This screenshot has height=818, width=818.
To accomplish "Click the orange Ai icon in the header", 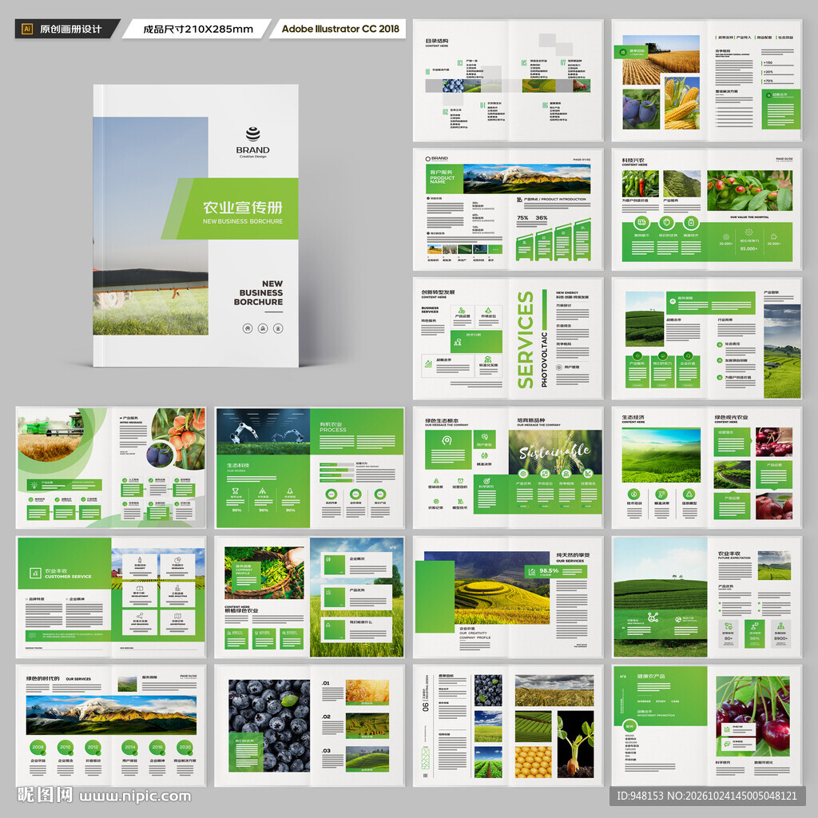I will coord(27,30).
